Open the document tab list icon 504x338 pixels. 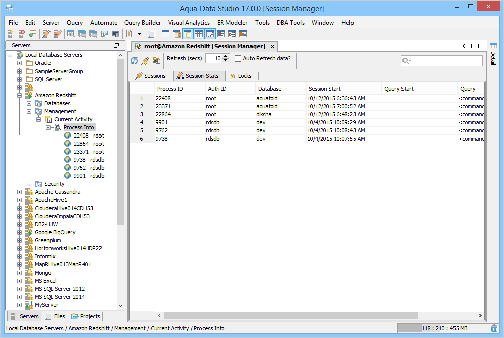click(480, 46)
